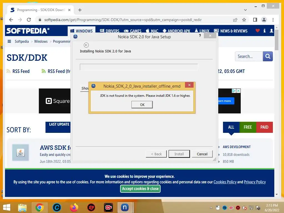Filter listings by FREE
The image size is (284, 213).
pos(248,127)
